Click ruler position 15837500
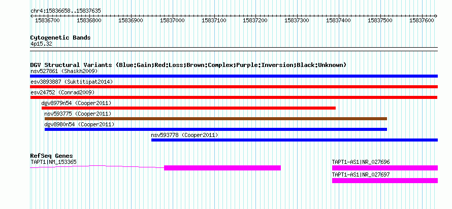Viewport: 452px width, 209px height. (x=380, y=20)
